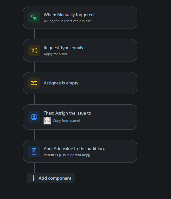The height and width of the screenshot is (199, 171).
Task: Click the yellow condition icon beside Assignee is empty
Action: point(34,83)
